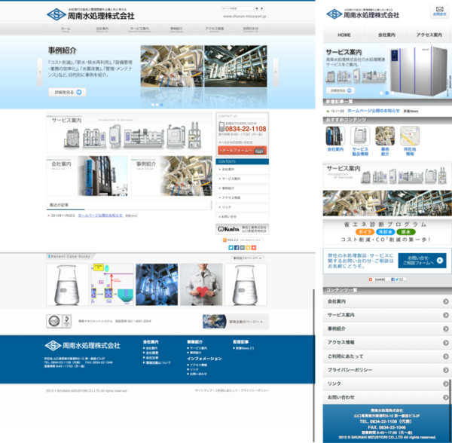Open the mobile サービス製品情報 equipment icon
This screenshot has width=452, height=443.
click(360, 136)
